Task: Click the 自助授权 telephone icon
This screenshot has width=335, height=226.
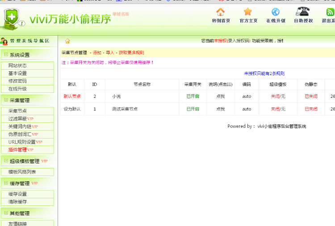Action: pyautogui.click(x=303, y=11)
